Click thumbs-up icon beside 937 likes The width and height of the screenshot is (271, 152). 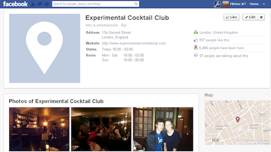196,40
